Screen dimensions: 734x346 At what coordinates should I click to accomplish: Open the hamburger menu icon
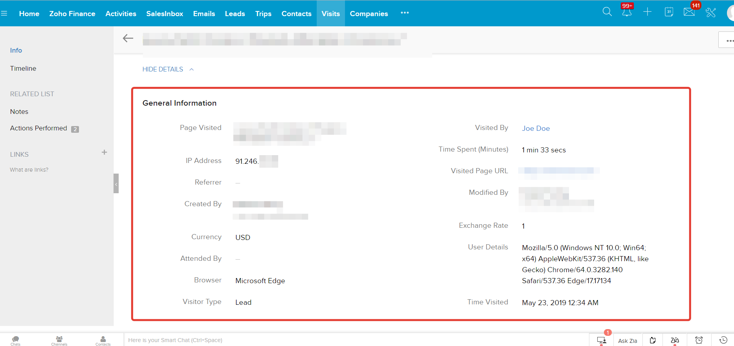4,13
